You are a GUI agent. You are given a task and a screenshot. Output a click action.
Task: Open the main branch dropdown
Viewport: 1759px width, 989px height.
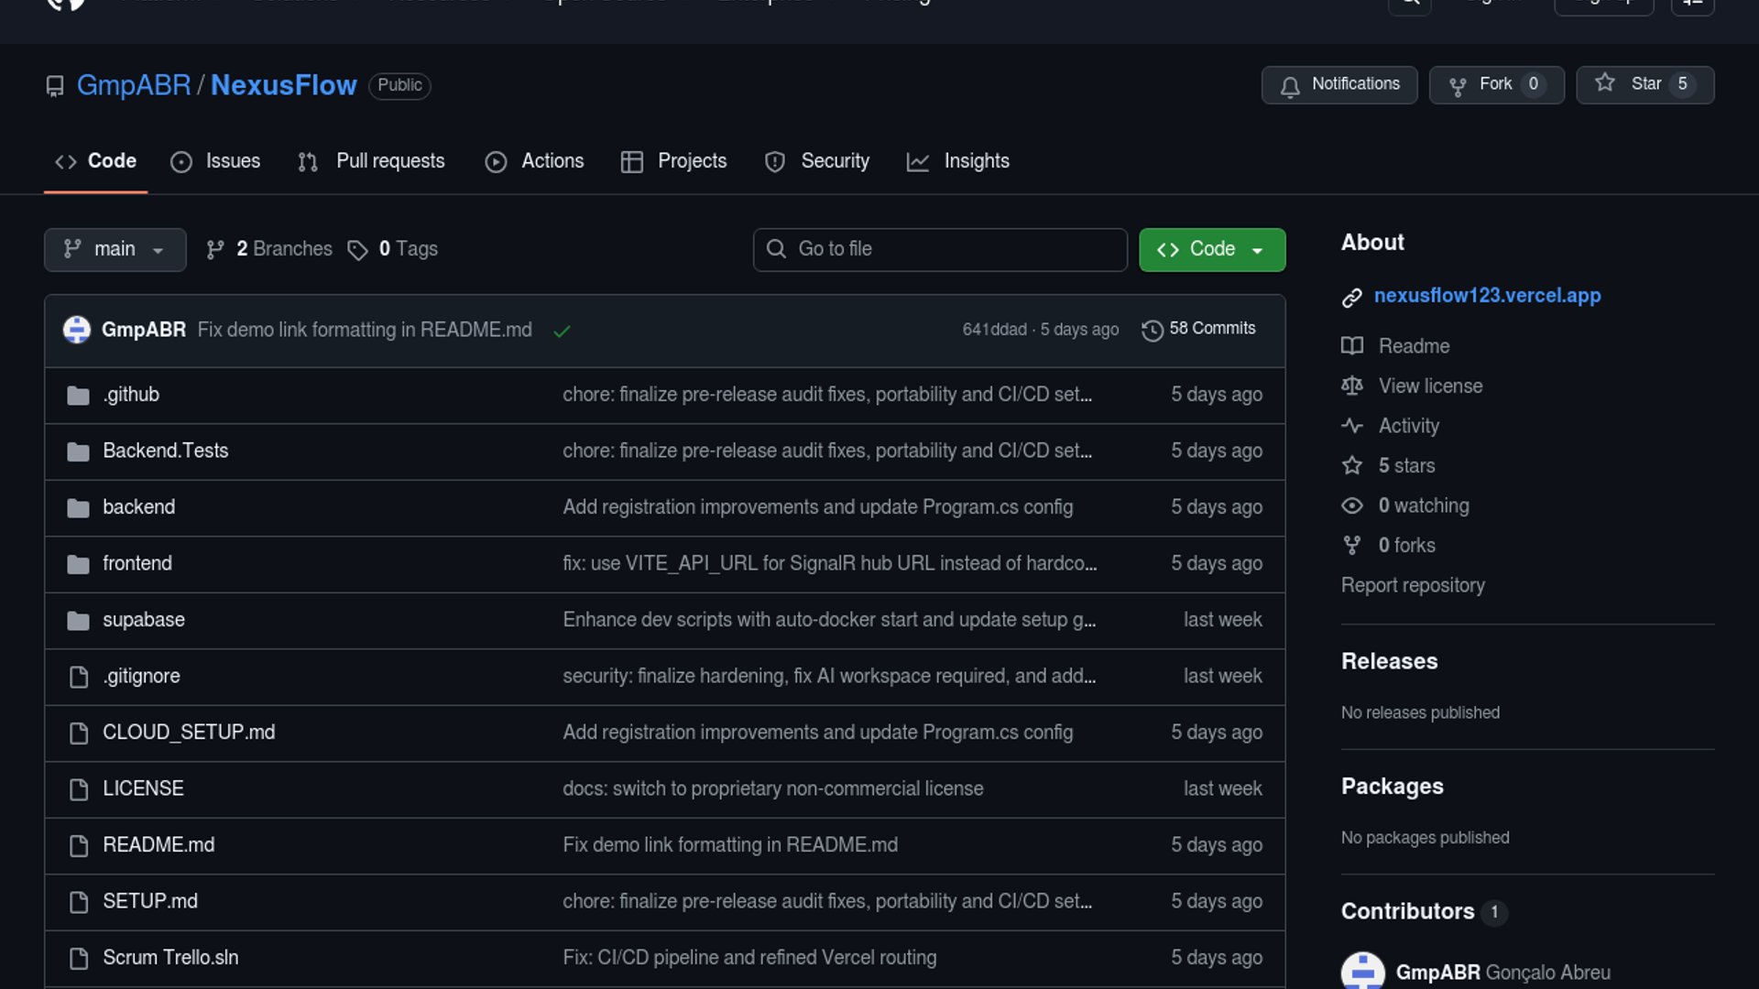click(x=115, y=249)
